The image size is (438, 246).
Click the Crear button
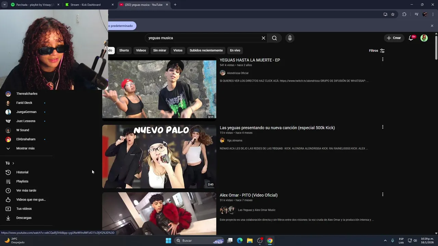coord(394,38)
